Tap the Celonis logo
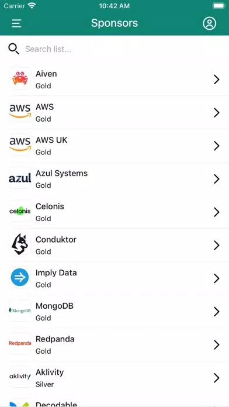 pos(20,211)
